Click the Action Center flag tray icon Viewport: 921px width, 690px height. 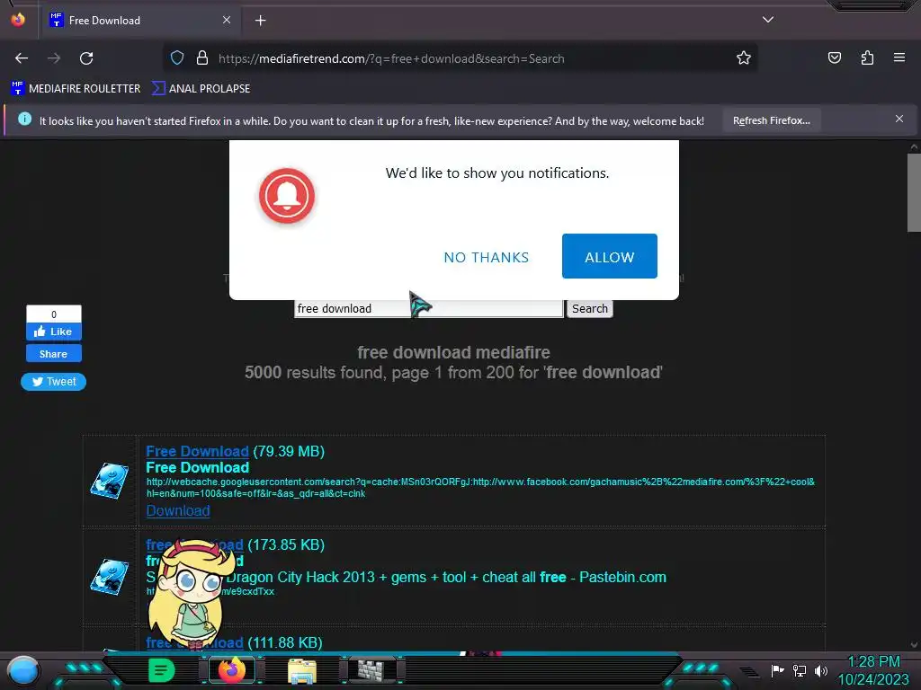777,670
